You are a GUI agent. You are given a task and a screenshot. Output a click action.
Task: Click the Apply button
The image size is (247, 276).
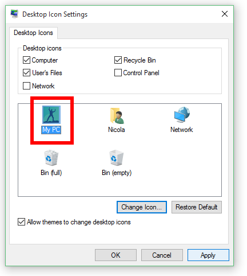(208, 255)
